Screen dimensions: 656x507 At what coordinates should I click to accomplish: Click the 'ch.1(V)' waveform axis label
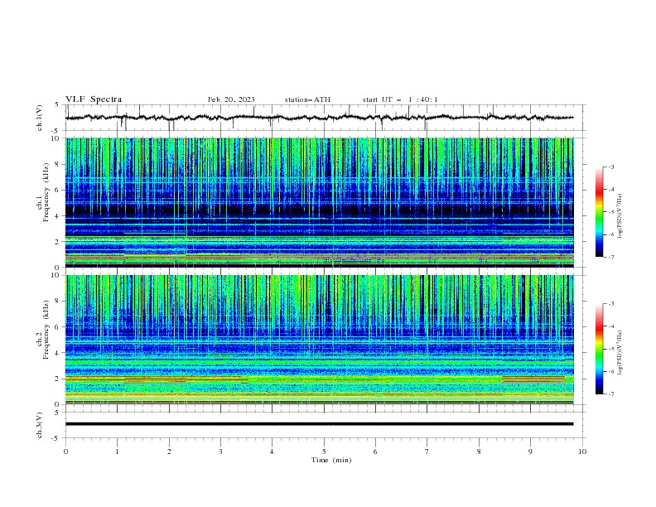pyautogui.click(x=40, y=118)
